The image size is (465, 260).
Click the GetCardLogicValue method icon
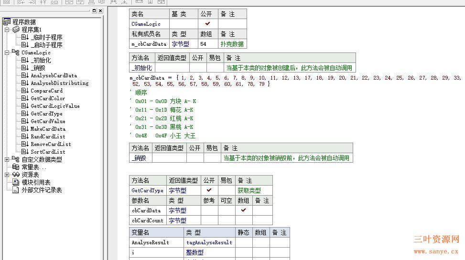point(25,106)
